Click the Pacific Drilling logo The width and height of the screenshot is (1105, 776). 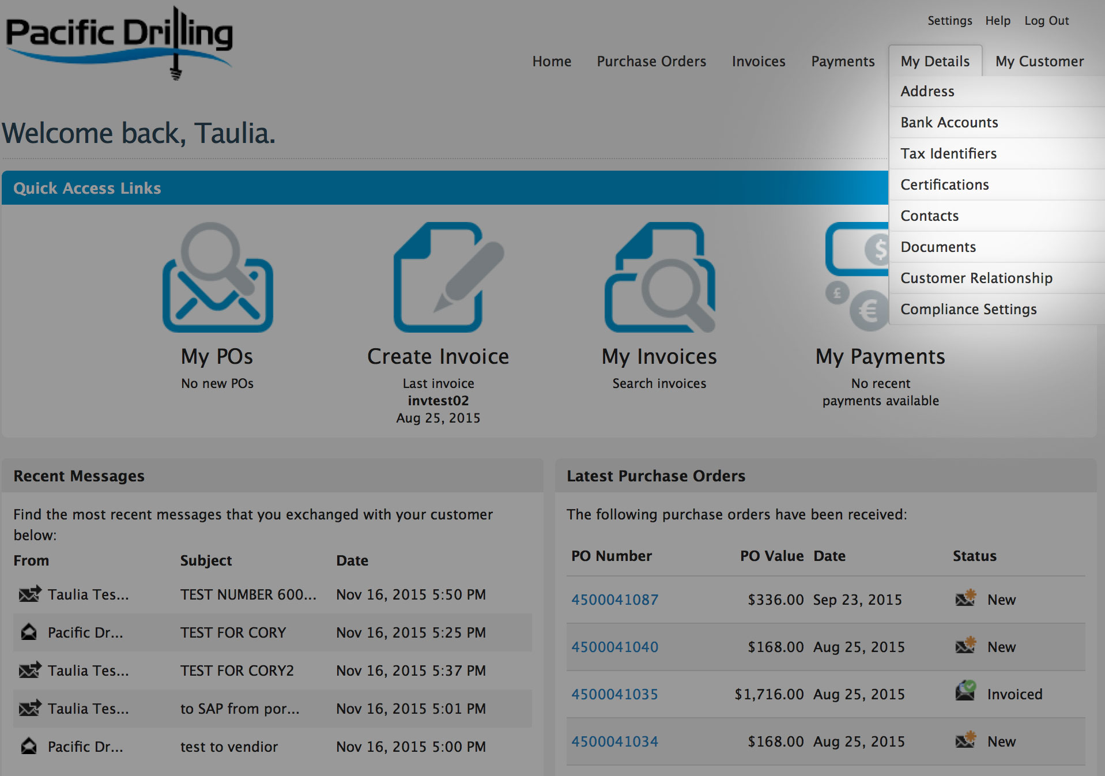119,43
